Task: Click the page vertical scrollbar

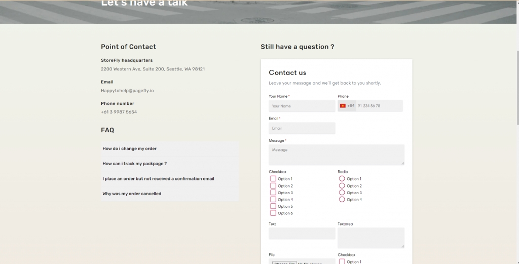Action: click(x=517, y=86)
